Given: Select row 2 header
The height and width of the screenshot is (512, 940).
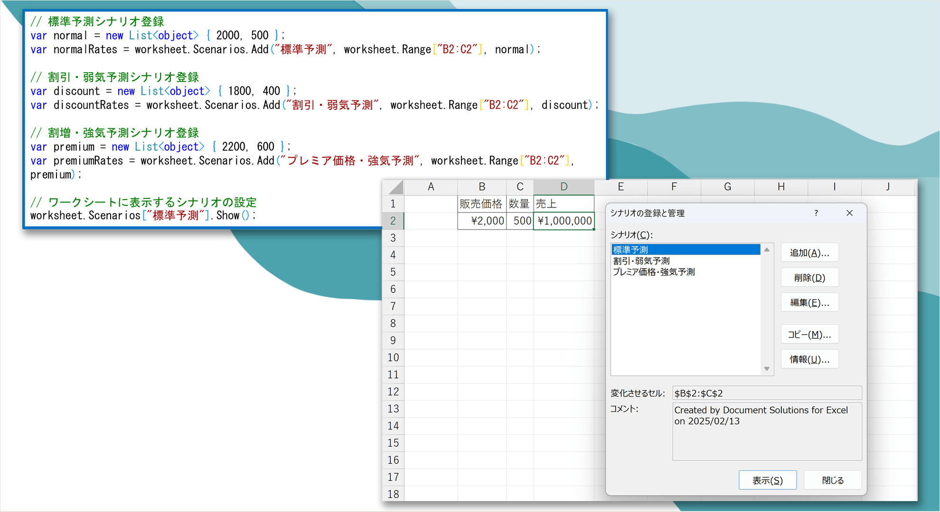Looking at the screenshot, I should point(393,221).
